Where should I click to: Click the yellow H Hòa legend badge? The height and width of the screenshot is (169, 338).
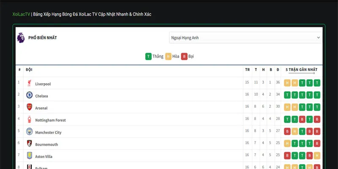[x=168, y=56]
